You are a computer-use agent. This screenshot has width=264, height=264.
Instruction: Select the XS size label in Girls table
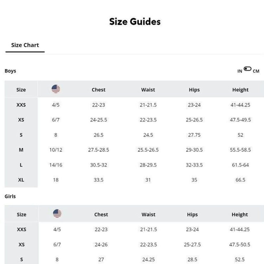coord(21,245)
